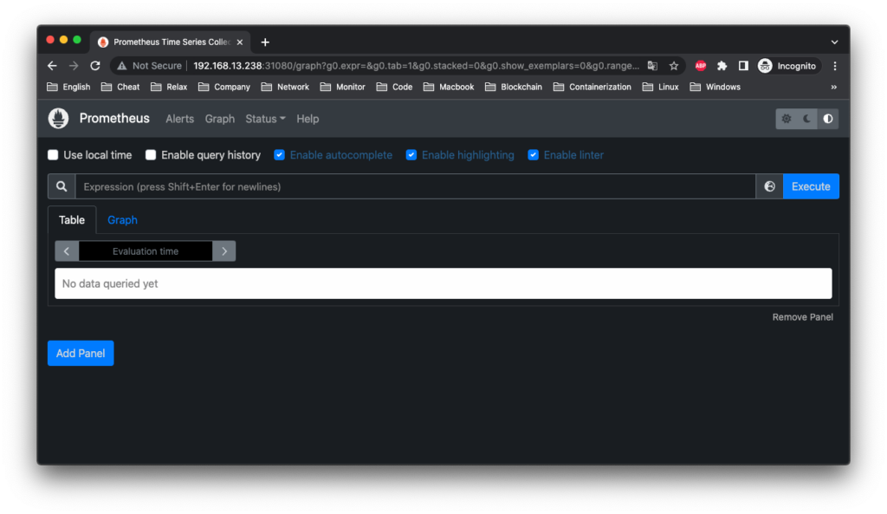Remove Panel link
This screenshot has height=514, width=887.
(802, 317)
